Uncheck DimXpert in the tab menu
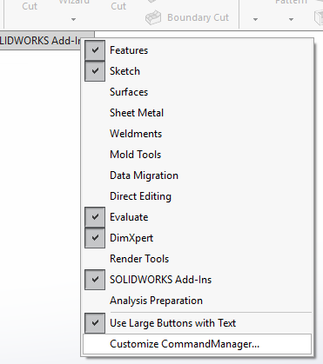Viewport: 323px width, 364px height. (198, 238)
